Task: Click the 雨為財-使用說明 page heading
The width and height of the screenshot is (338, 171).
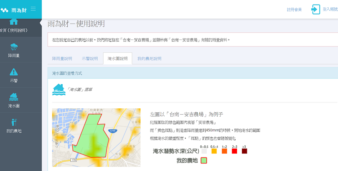Action: click(x=76, y=24)
